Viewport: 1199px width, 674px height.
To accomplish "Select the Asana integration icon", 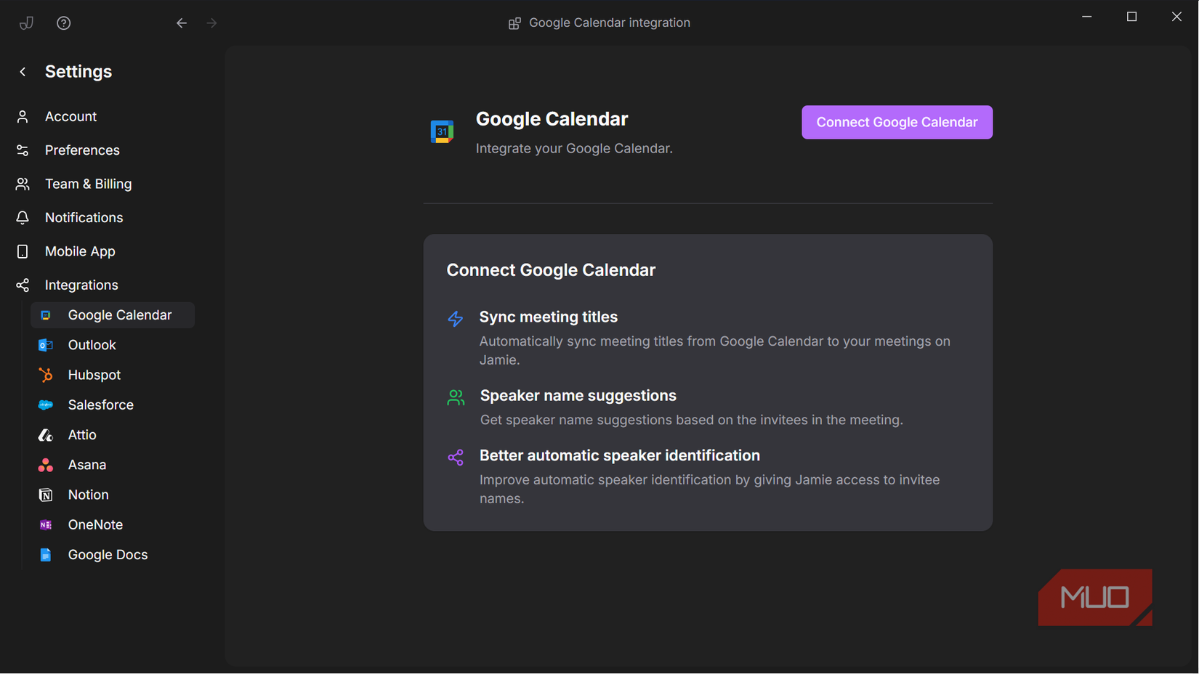I will [46, 465].
